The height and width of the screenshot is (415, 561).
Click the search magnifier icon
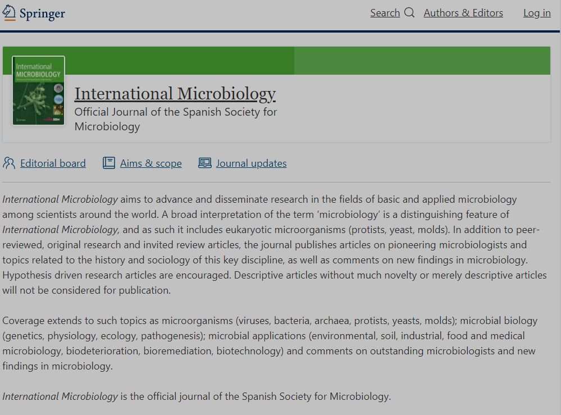click(x=409, y=12)
